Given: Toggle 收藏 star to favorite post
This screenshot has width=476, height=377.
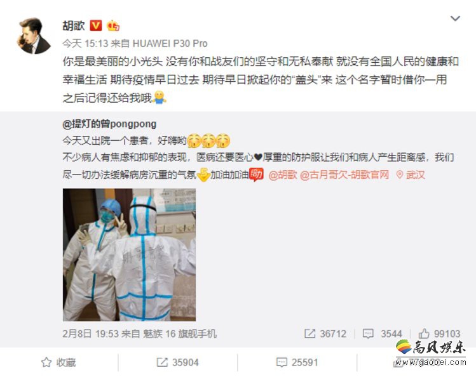Looking at the screenshot, I should coord(58,362).
